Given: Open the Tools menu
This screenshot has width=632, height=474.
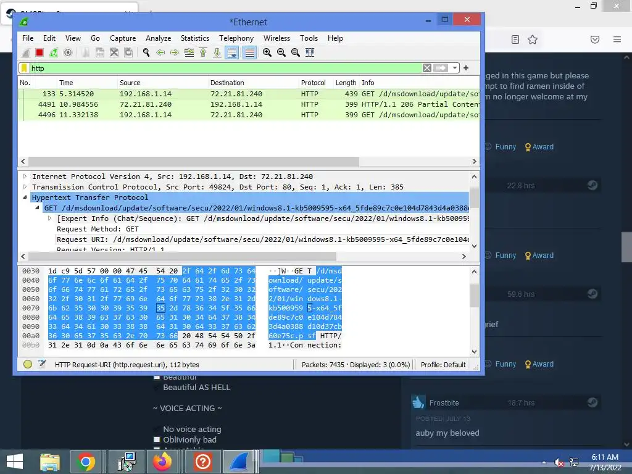Looking at the screenshot, I should [309, 38].
